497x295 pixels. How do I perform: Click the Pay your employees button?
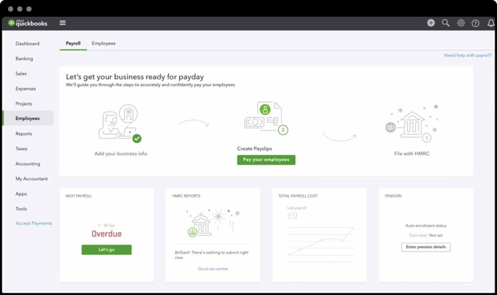coord(266,160)
